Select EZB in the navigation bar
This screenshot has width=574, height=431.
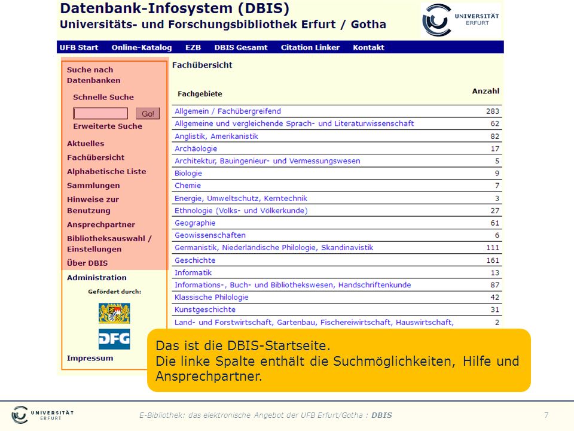coord(193,47)
